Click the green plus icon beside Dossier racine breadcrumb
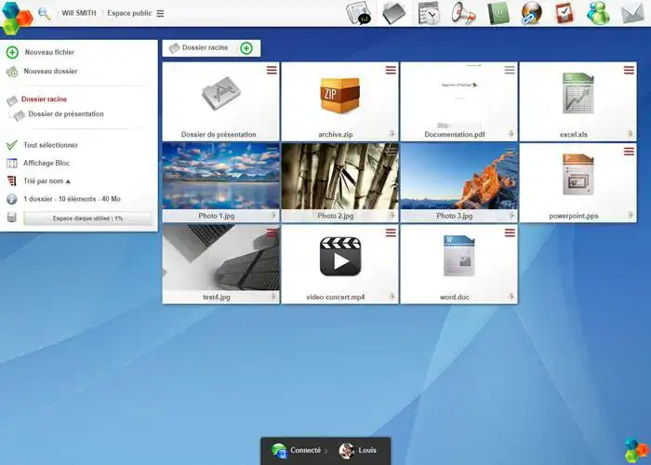Image resolution: width=651 pixels, height=465 pixels. point(246,48)
